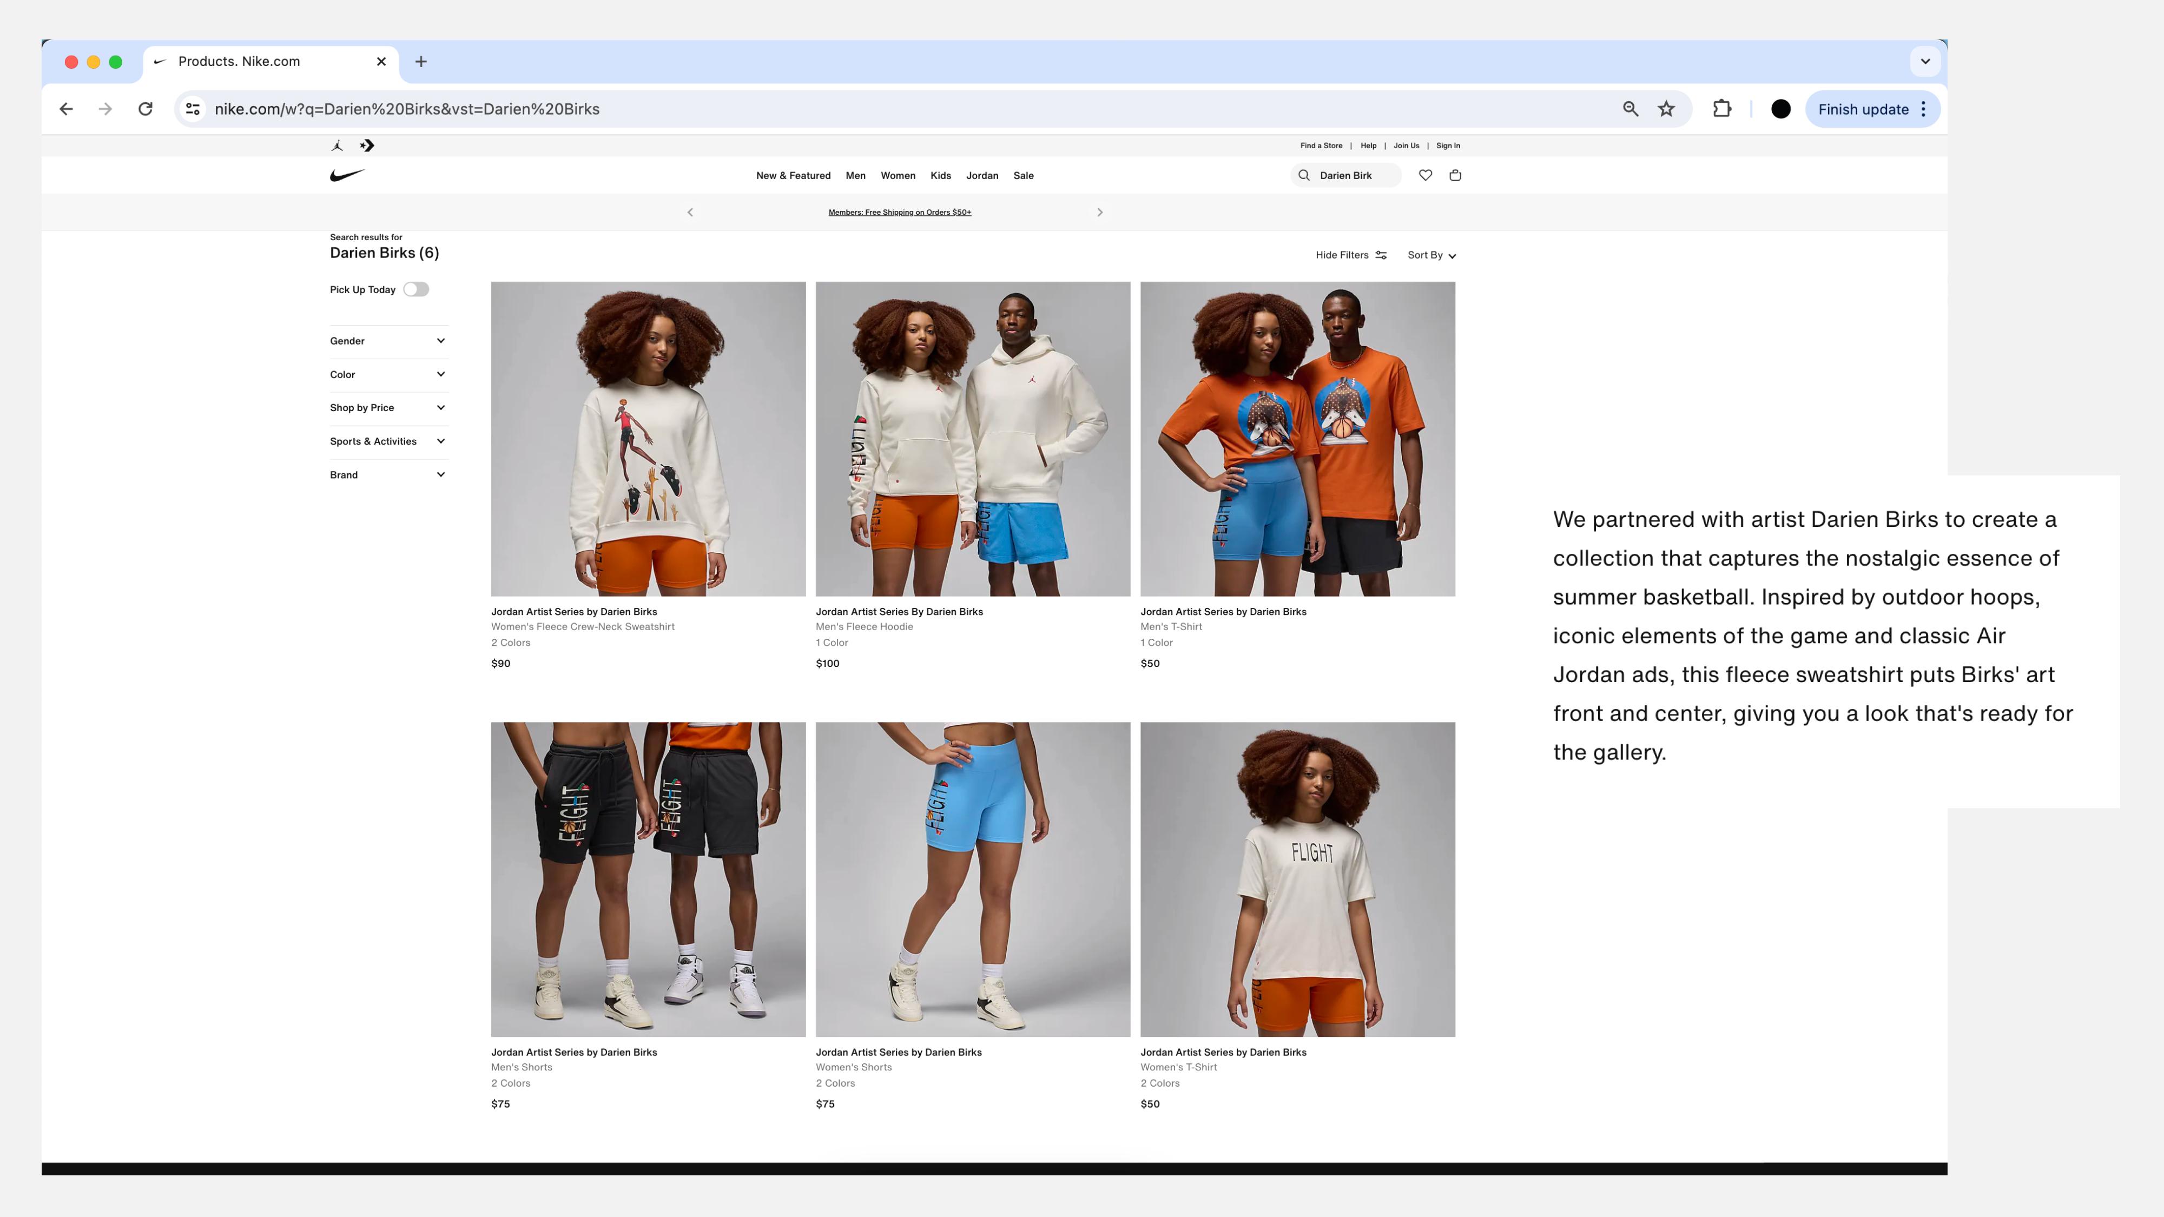Screen dimensions: 2164x1217
Task: Click the browser address bar URL
Action: click(407, 109)
